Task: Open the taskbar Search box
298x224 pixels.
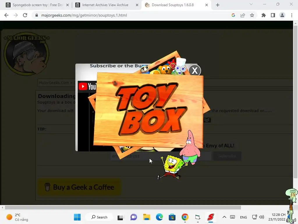Action: [x=100, y=217]
